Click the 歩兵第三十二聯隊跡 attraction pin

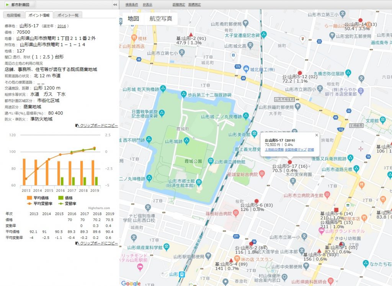tap(184, 94)
